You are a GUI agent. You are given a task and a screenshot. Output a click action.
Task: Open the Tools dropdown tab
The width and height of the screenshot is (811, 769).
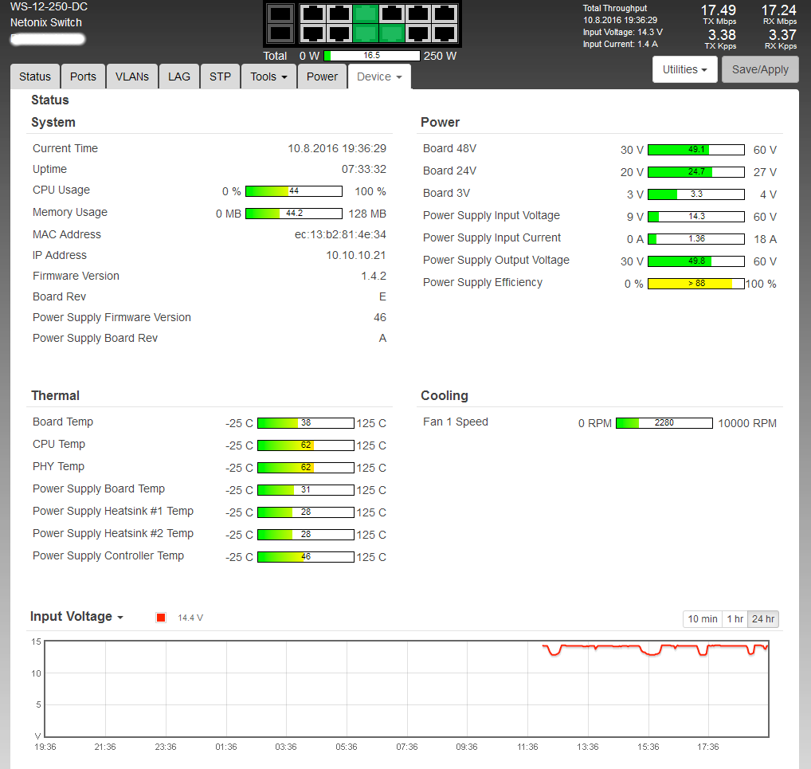pyautogui.click(x=268, y=77)
